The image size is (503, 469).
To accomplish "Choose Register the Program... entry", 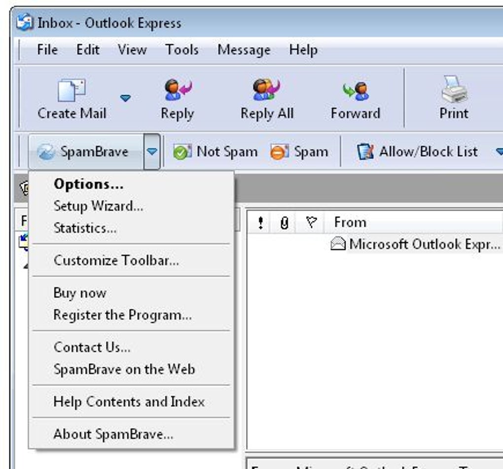I will click(x=132, y=315).
